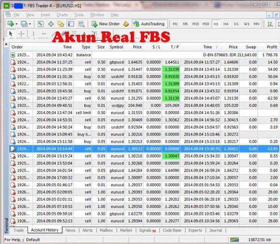Open the Insert menu
The height and width of the screenshot is (244, 280).
pos(46,15)
